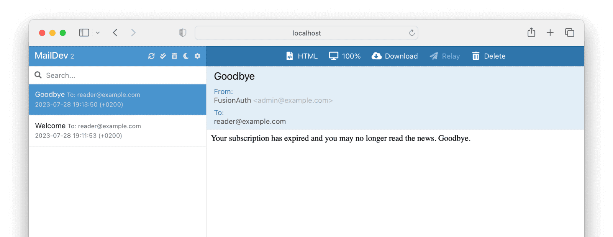Click the Search emails field
The image size is (613, 237).
[x=123, y=75]
